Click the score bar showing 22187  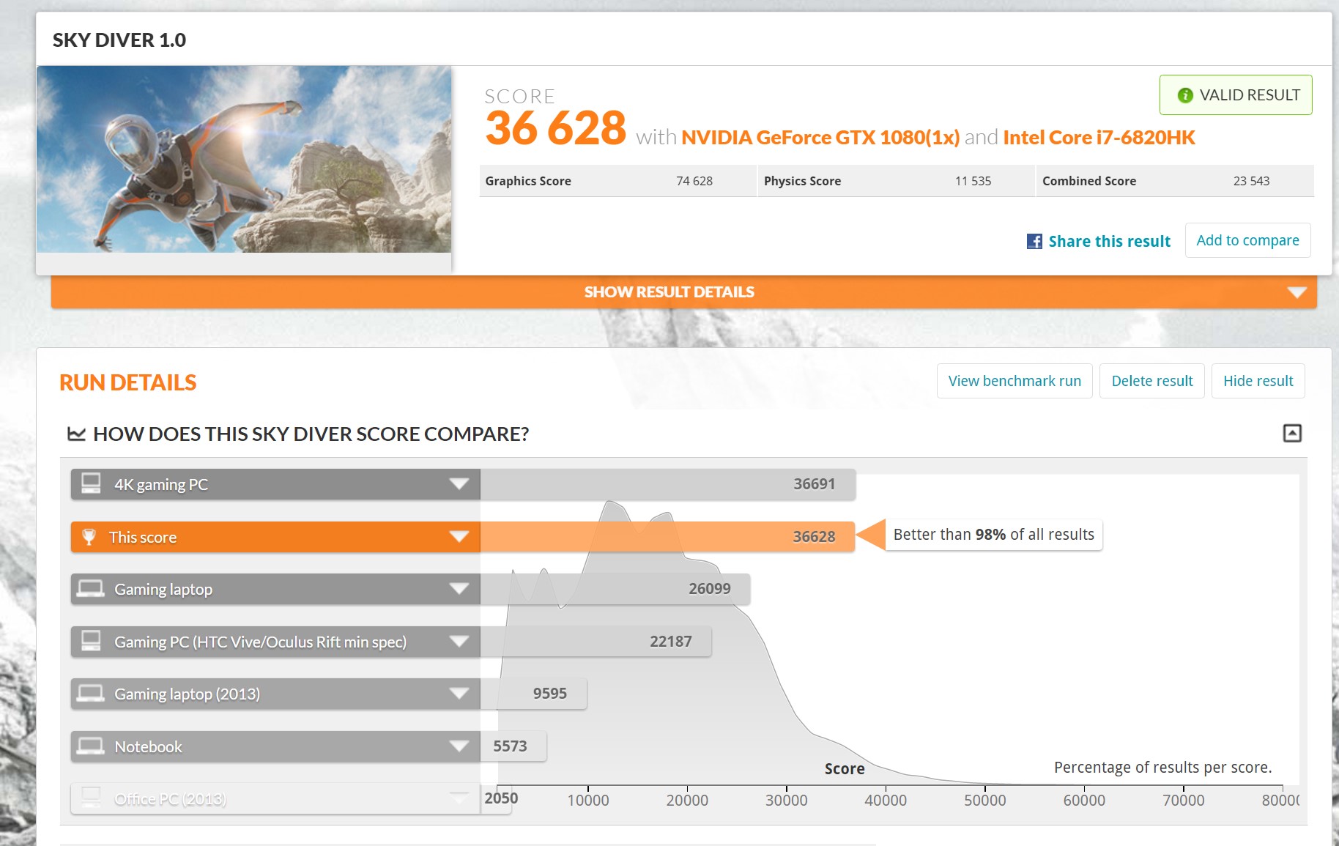[596, 642]
